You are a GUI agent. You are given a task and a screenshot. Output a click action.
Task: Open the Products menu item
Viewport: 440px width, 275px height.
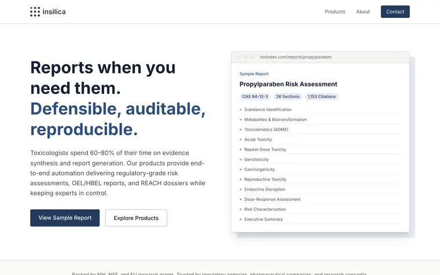point(335,12)
